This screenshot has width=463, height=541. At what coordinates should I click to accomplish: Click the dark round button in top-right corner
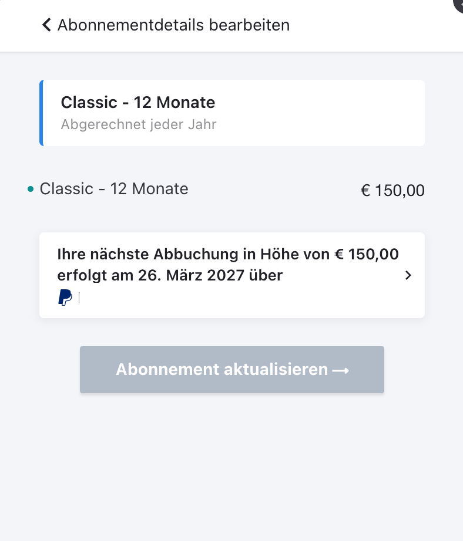[458, 4]
